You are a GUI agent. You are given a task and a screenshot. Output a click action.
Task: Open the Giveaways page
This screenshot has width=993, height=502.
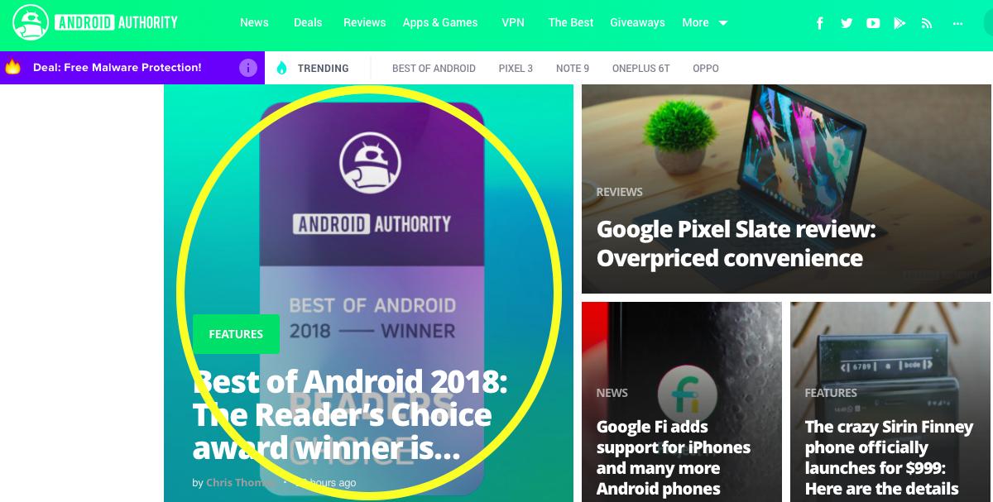point(637,22)
